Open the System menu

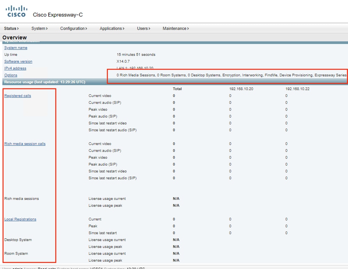tap(39, 29)
